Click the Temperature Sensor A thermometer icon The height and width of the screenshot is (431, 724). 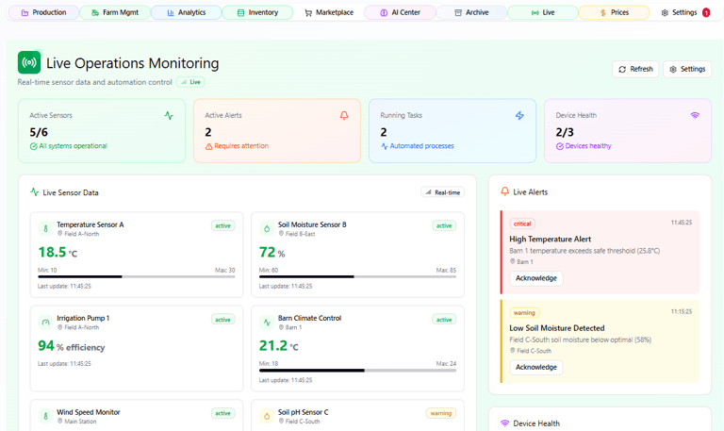[x=45, y=228]
